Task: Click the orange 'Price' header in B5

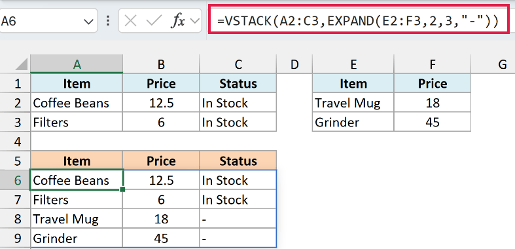Action: click(x=161, y=161)
